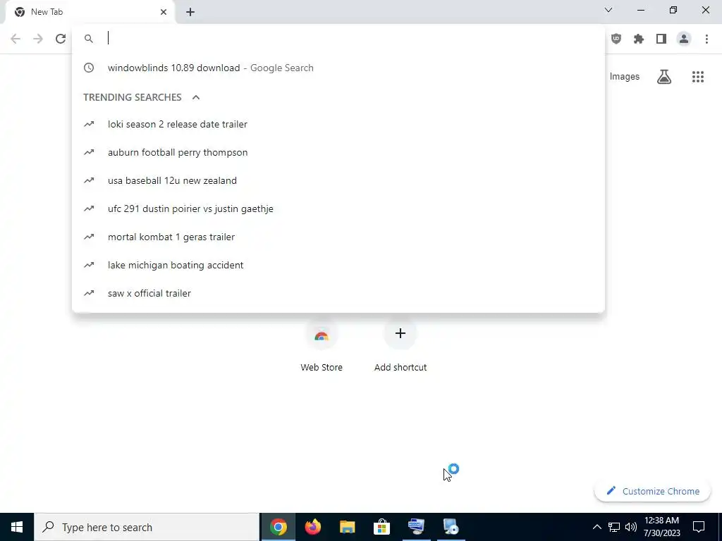
Task: Open Chrome's three-dot menu
Action: 706,39
